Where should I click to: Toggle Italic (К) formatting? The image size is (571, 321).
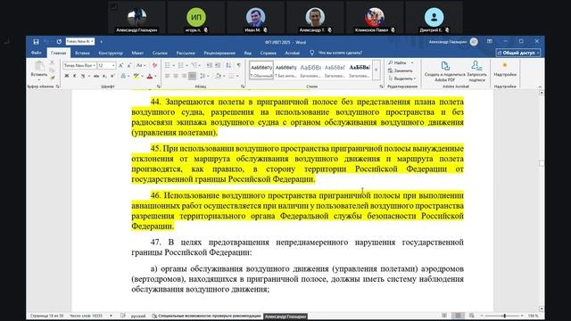[x=74, y=76]
